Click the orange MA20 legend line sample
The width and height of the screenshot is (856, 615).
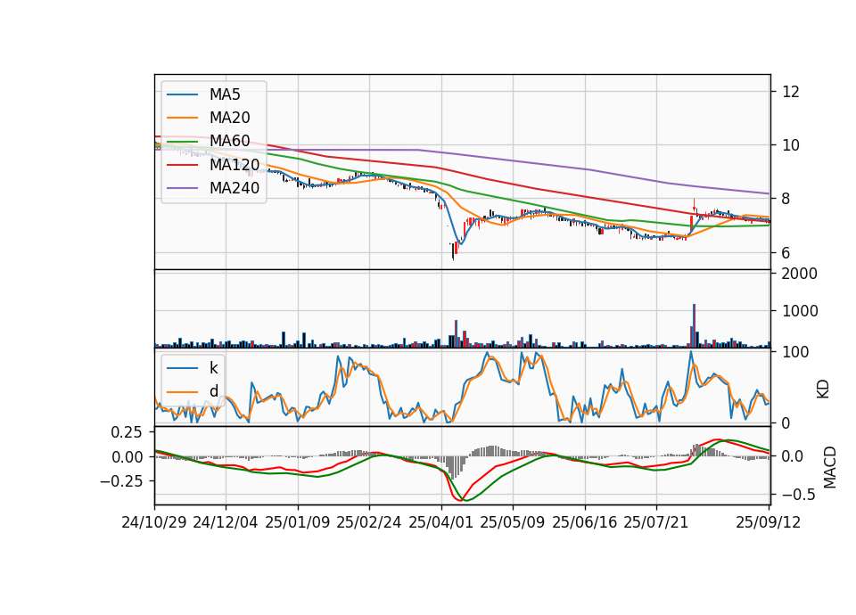click(182, 118)
